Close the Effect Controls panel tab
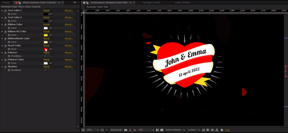Screen dimensions: 288x133 [x=63, y=3]
